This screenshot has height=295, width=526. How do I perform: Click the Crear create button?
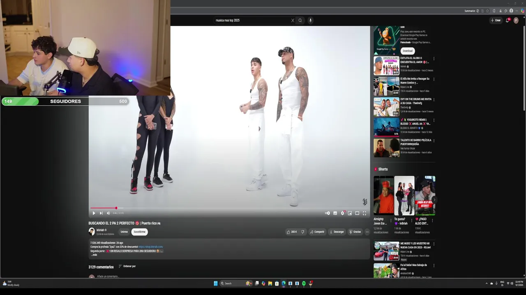pyautogui.click(x=496, y=20)
